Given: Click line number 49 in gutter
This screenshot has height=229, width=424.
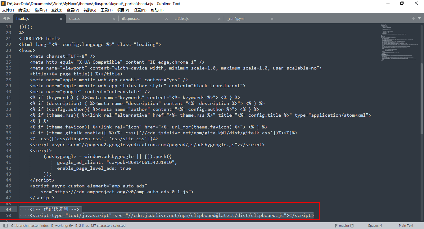Looking at the screenshot, I should [8, 209].
